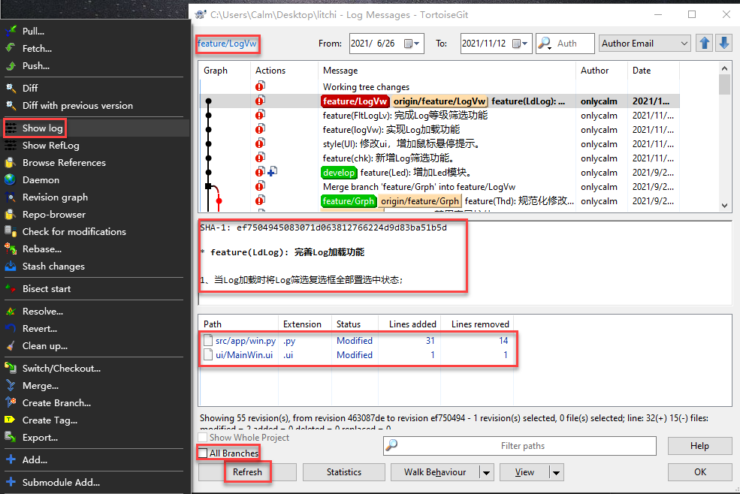Image resolution: width=740 pixels, height=494 pixels.
Task: Click the Resolve icon
Action: (x=11, y=311)
